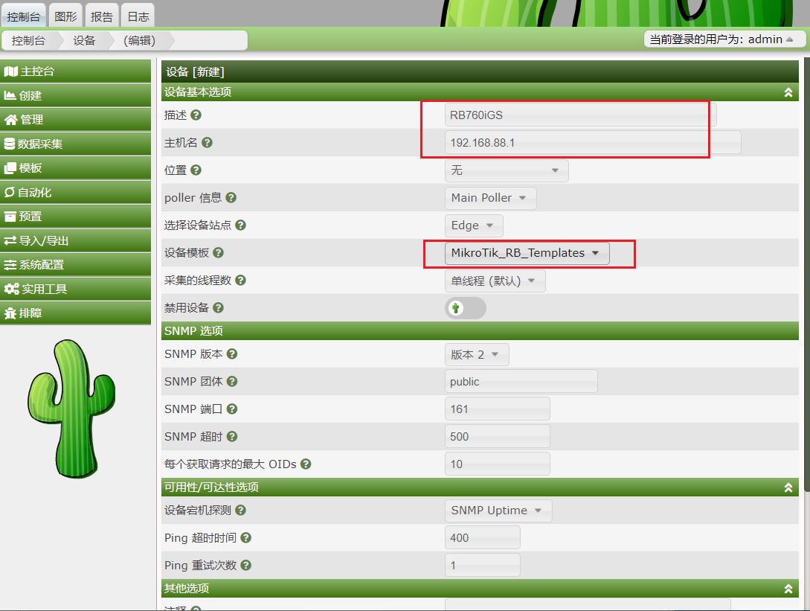Screen dimensions: 810x611
Task: Click help icon beside SNMP 团体
Action: coord(232,382)
